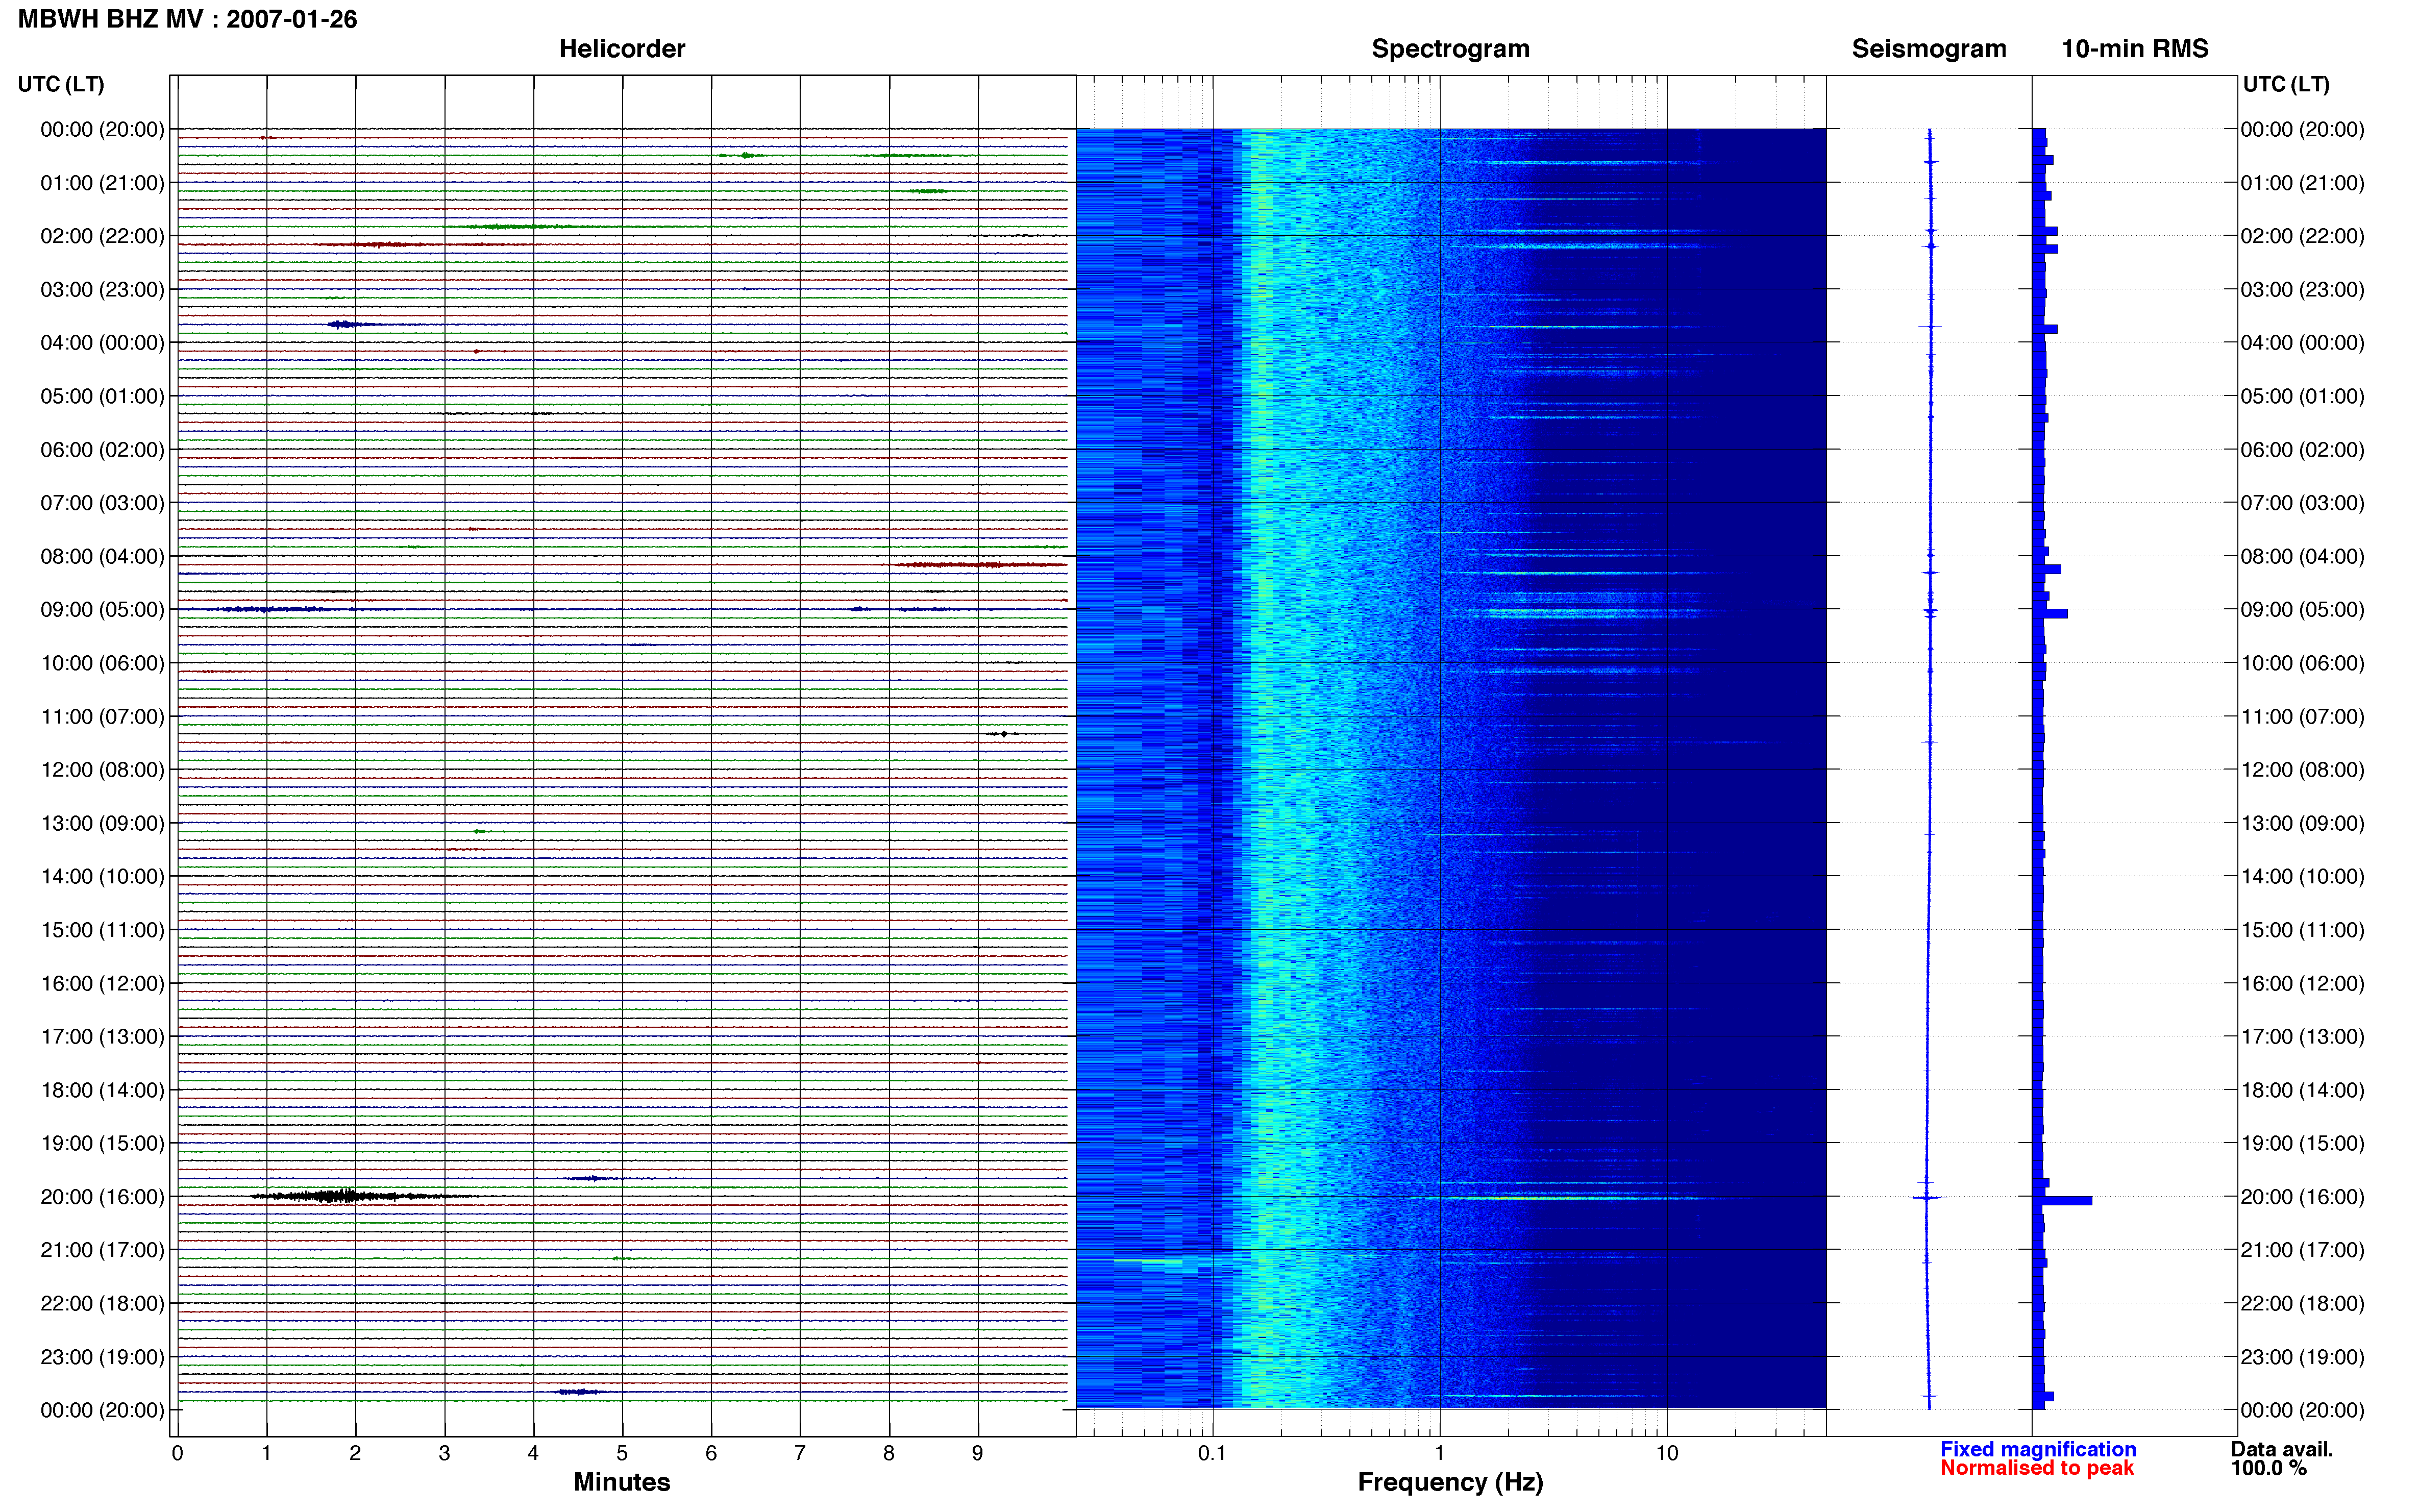The width and height of the screenshot is (2419, 1512).
Task: Click the left '02:00 (22:00)' time label
Action: pos(102,236)
